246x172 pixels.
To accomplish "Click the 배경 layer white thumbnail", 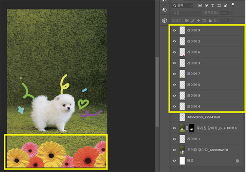I will click(x=182, y=161).
